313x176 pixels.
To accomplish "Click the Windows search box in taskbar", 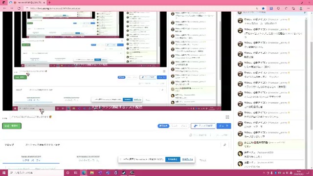I will 36,173.
